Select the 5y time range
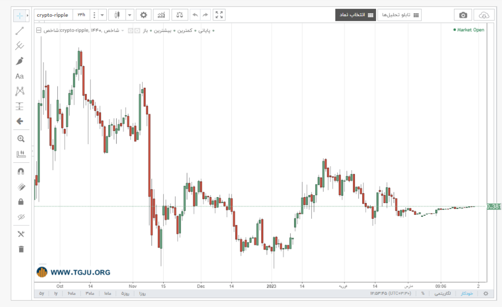The width and height of the screenshot is (502, 307). (x=41, y=293)
